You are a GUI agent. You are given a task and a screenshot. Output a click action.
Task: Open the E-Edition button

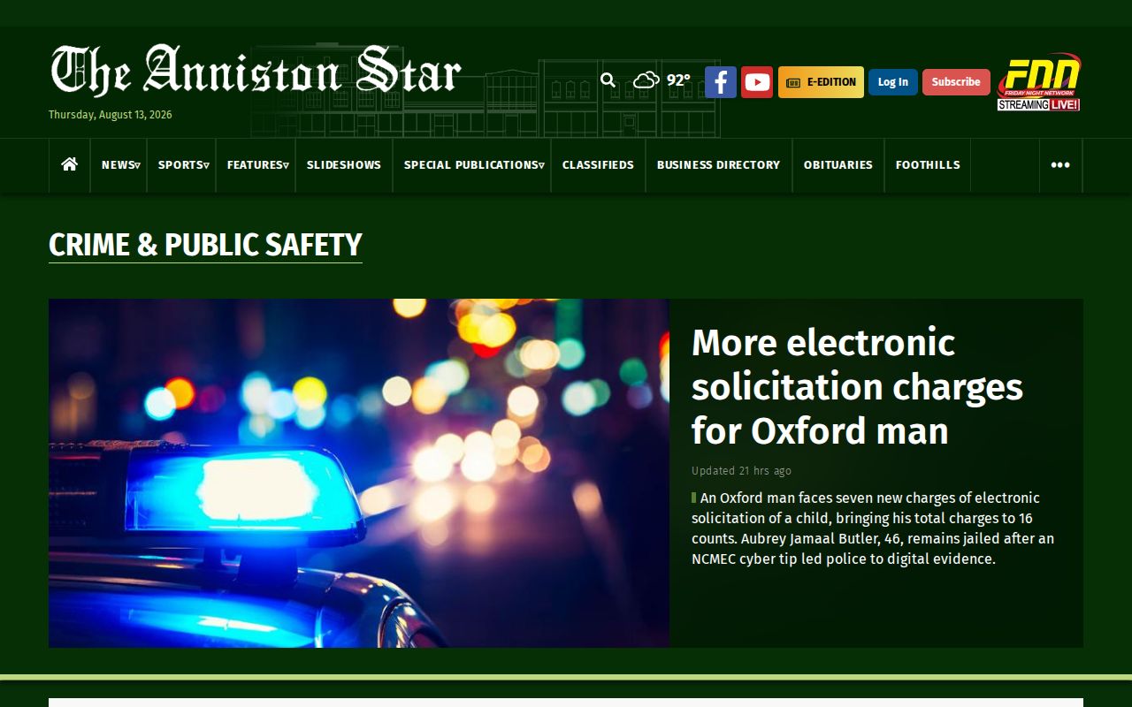(821, 82)
